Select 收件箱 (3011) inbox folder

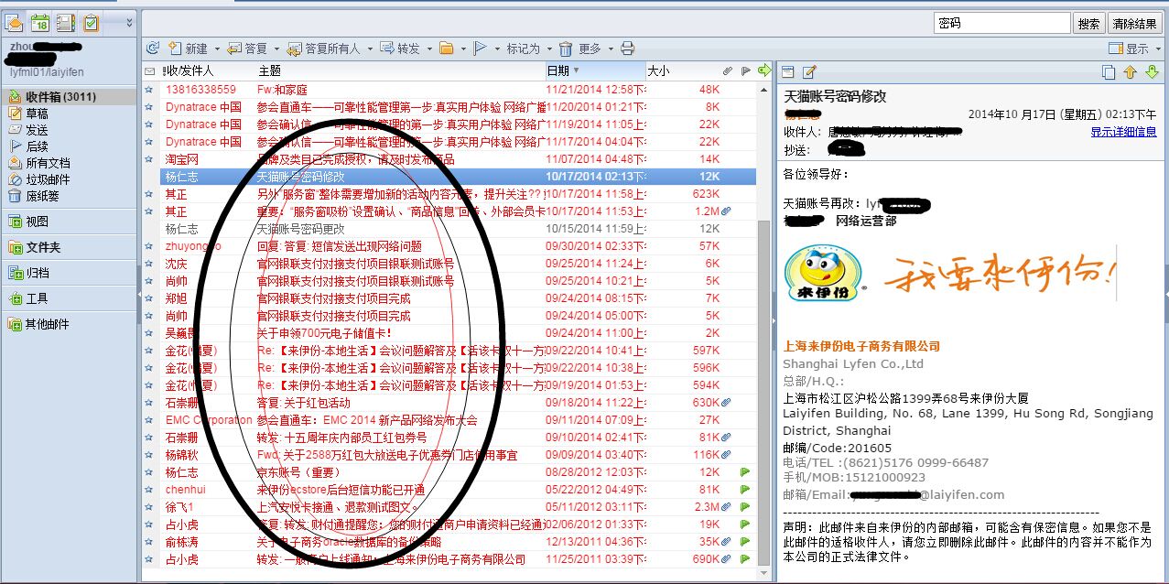click(x=70, y=97)
